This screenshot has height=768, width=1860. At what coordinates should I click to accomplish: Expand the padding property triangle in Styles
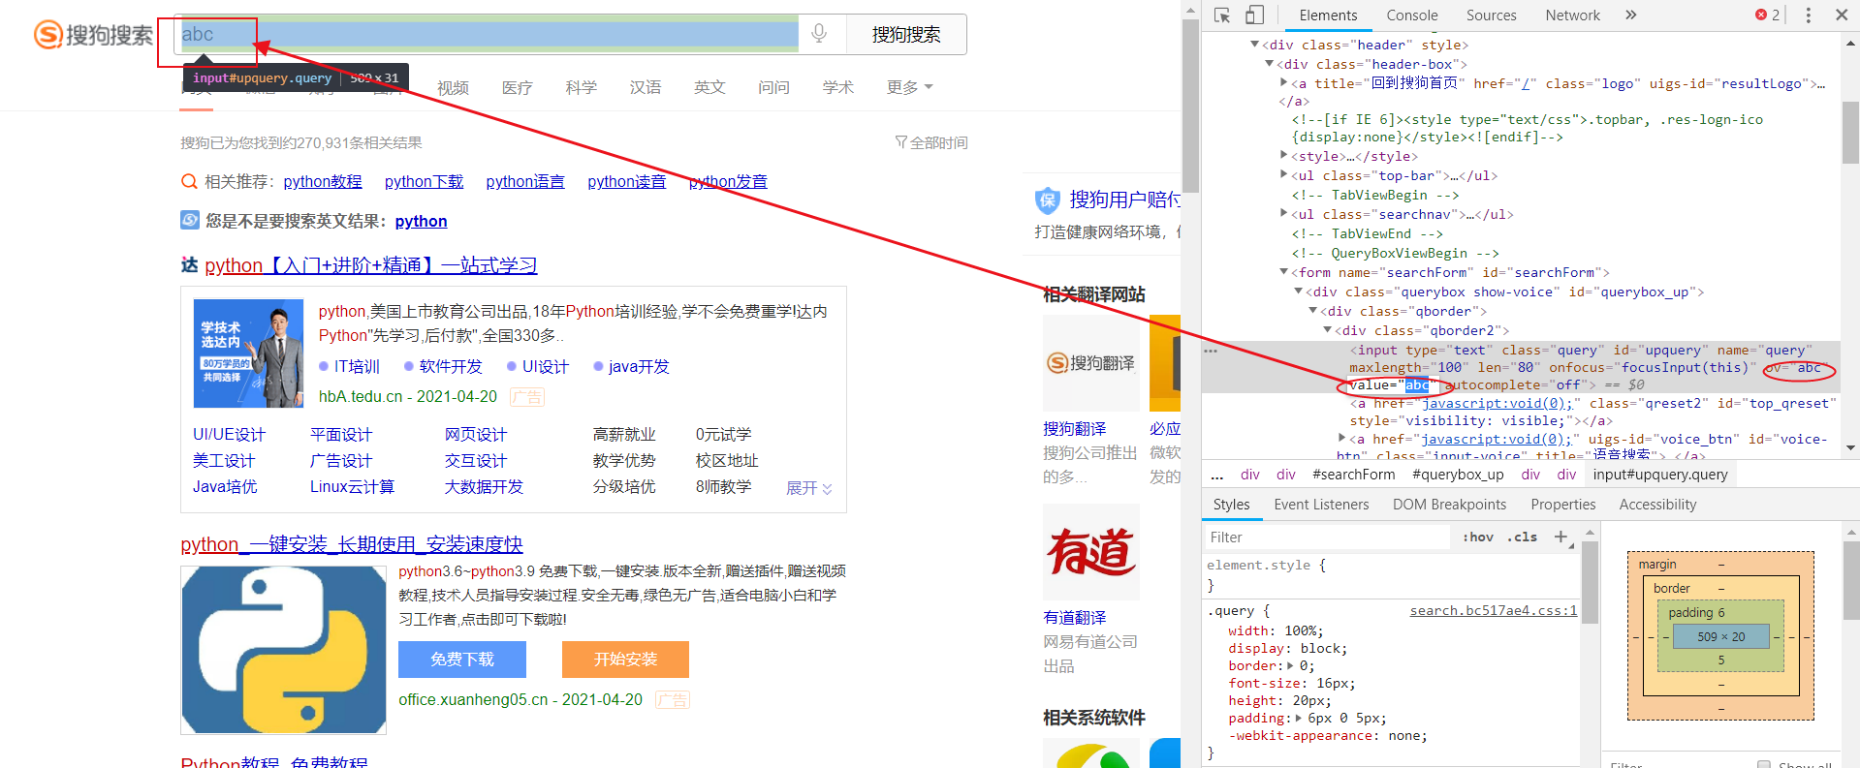click(1299, 719)
